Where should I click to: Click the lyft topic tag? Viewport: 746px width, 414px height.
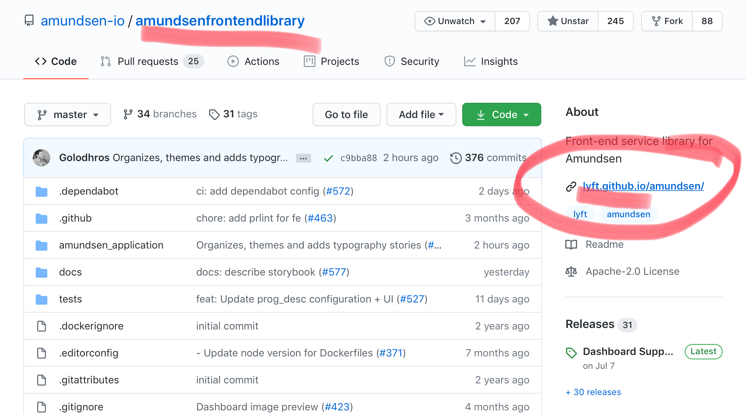pos(580,214)
